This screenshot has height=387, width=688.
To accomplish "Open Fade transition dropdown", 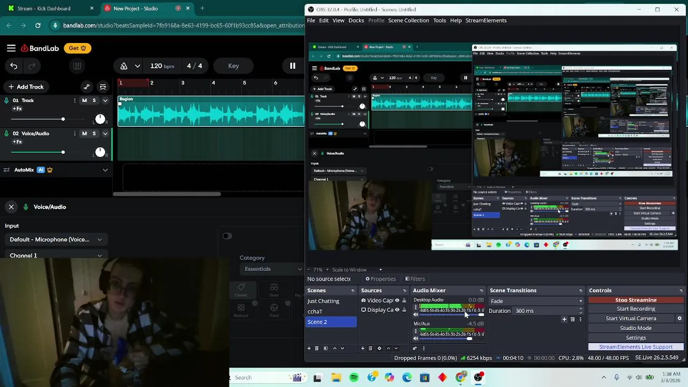I will (536, 301).
